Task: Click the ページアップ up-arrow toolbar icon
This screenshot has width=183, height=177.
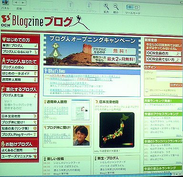Action: [71, 5]
